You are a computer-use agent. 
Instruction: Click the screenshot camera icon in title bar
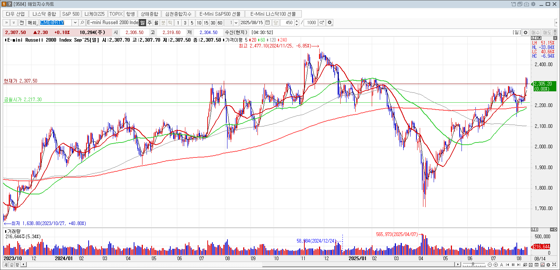[526, 4]
